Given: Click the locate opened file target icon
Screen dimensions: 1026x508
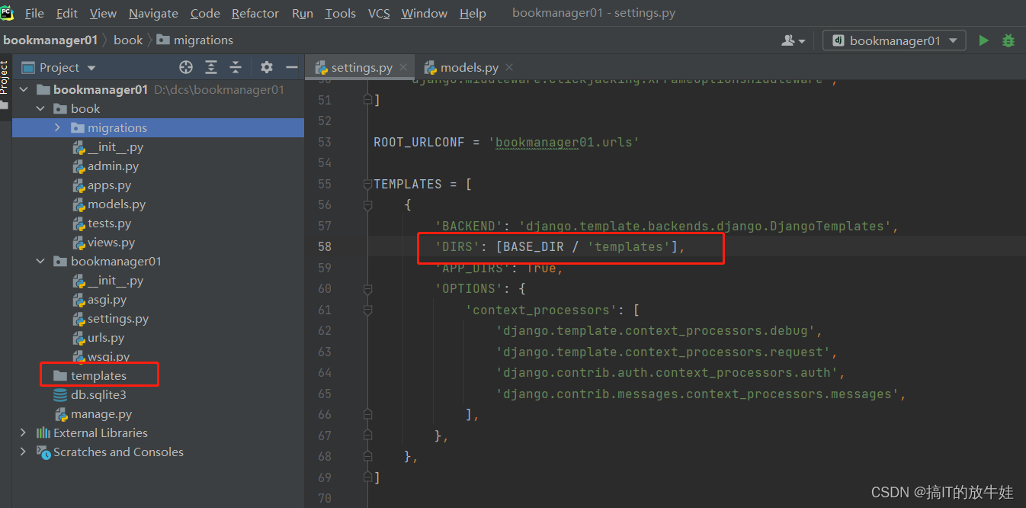Looking at the screenshot, I should (186, 67).
